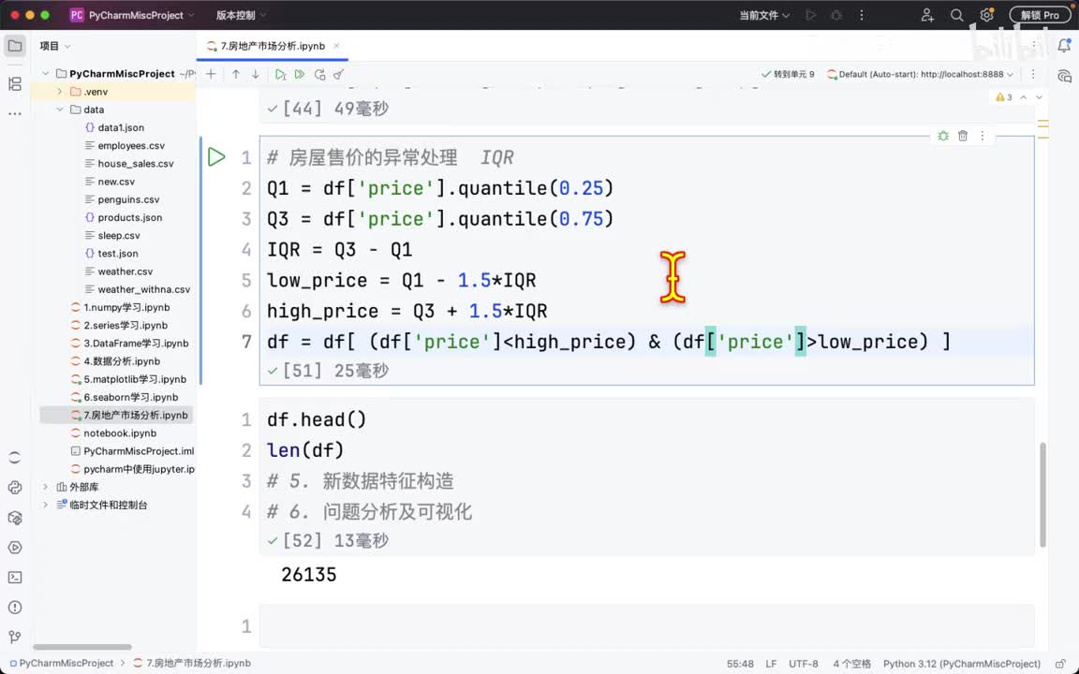Click the UTF-8 encoding in status bar

803,664
